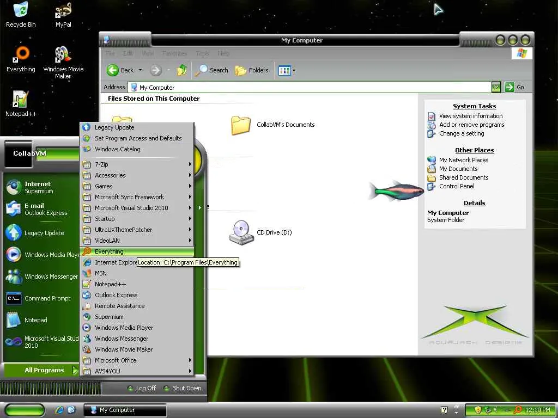
Task: Expand the VideoLAN program folder
Action: (x=137, y=241)
